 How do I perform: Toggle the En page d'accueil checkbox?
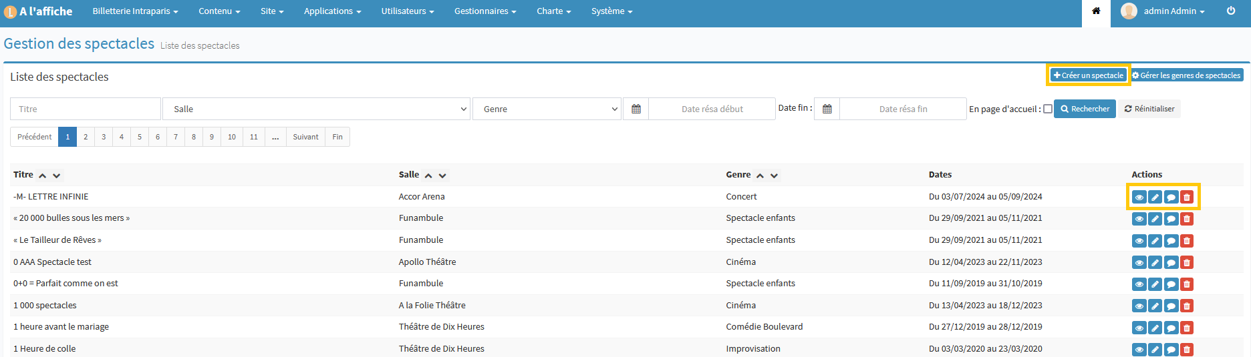(x=1048, y=109)
